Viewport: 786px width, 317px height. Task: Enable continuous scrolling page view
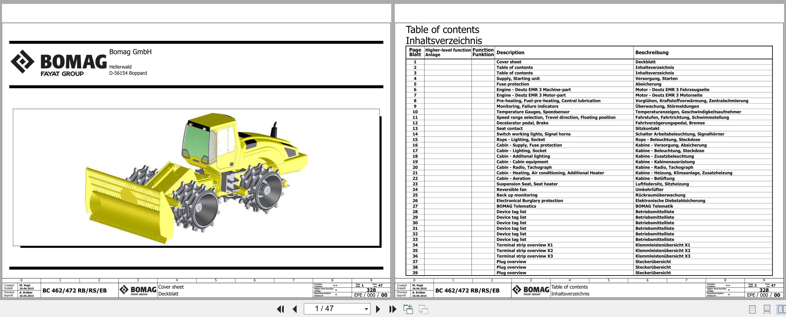[x=767, y=309]
